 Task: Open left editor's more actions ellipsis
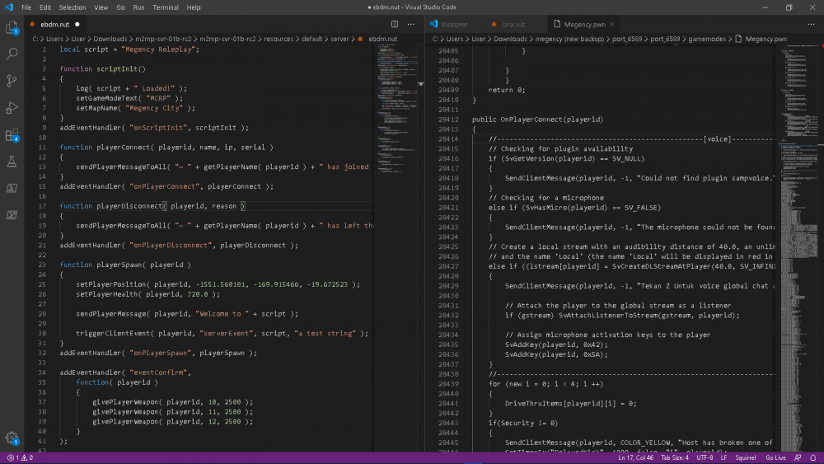(x=411, y=24)
